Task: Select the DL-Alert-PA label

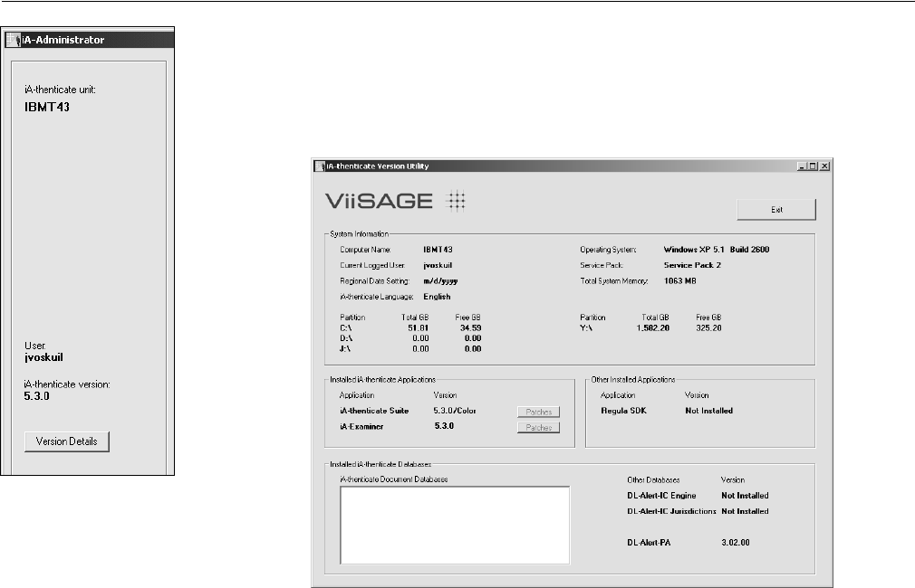Action: [x=649, y=543]
